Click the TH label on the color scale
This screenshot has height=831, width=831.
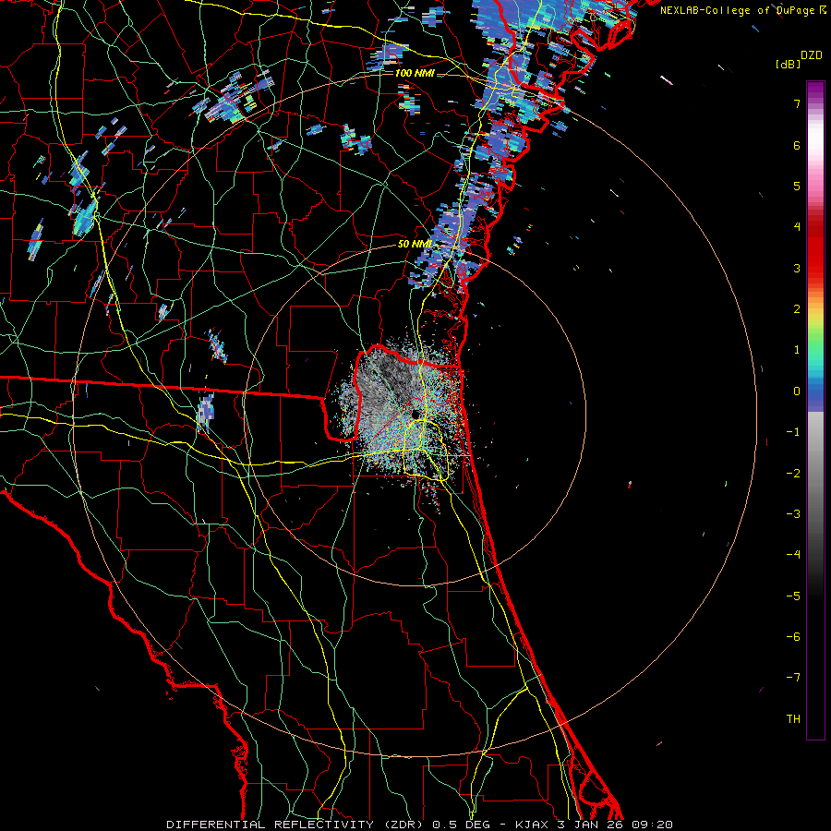pyautogui.click(x=793, y=719)
